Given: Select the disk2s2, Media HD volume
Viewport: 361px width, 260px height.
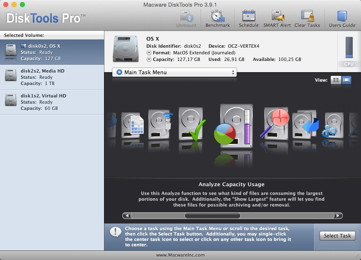Looking at the screenshot, I should (52, 78).
